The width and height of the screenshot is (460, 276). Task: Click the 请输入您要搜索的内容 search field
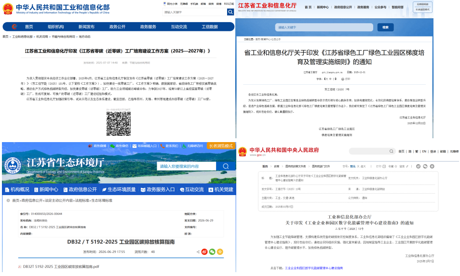tap(186, 166)
